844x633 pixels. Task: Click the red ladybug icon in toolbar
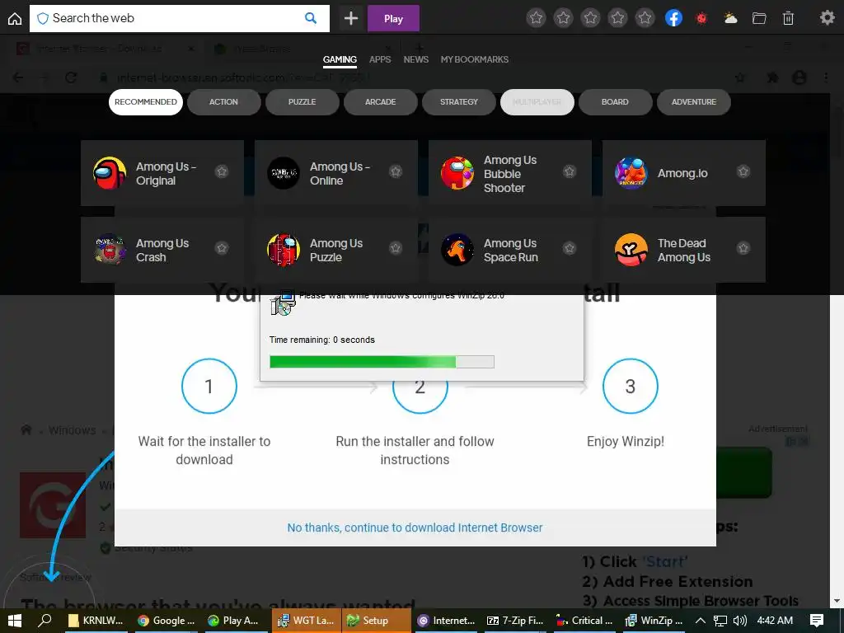[701, 19]
